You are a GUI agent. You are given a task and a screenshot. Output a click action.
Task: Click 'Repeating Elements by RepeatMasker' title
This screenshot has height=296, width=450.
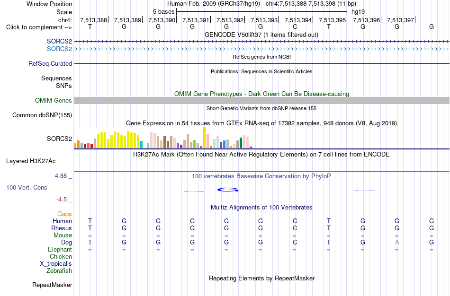click(262, 278)
